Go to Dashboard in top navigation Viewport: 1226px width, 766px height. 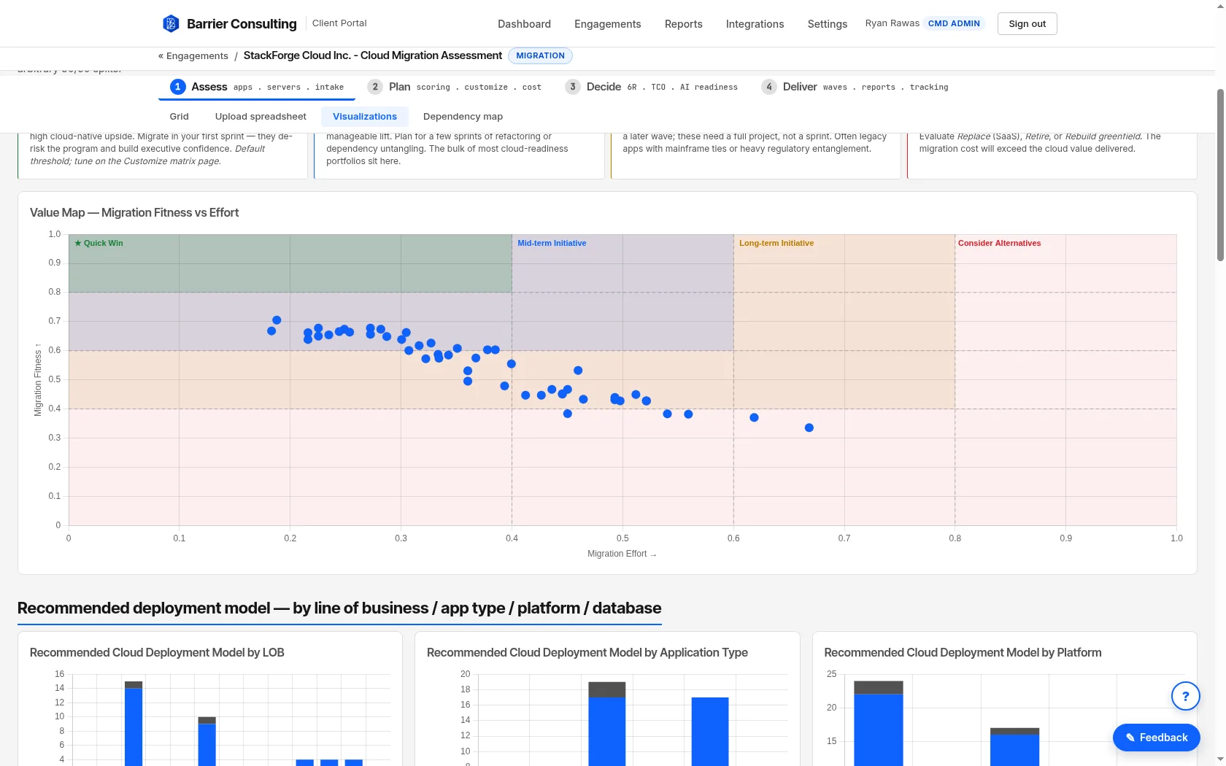point(524,24)
